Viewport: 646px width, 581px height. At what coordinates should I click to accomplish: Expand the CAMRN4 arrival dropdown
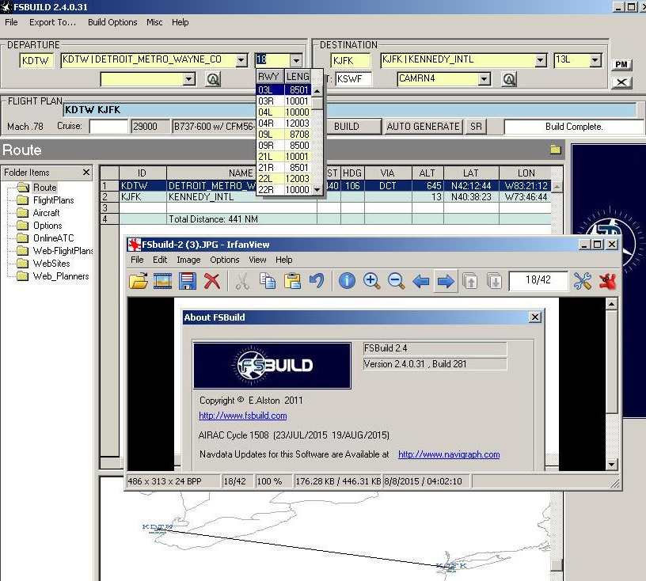click(x=484, y=78)
